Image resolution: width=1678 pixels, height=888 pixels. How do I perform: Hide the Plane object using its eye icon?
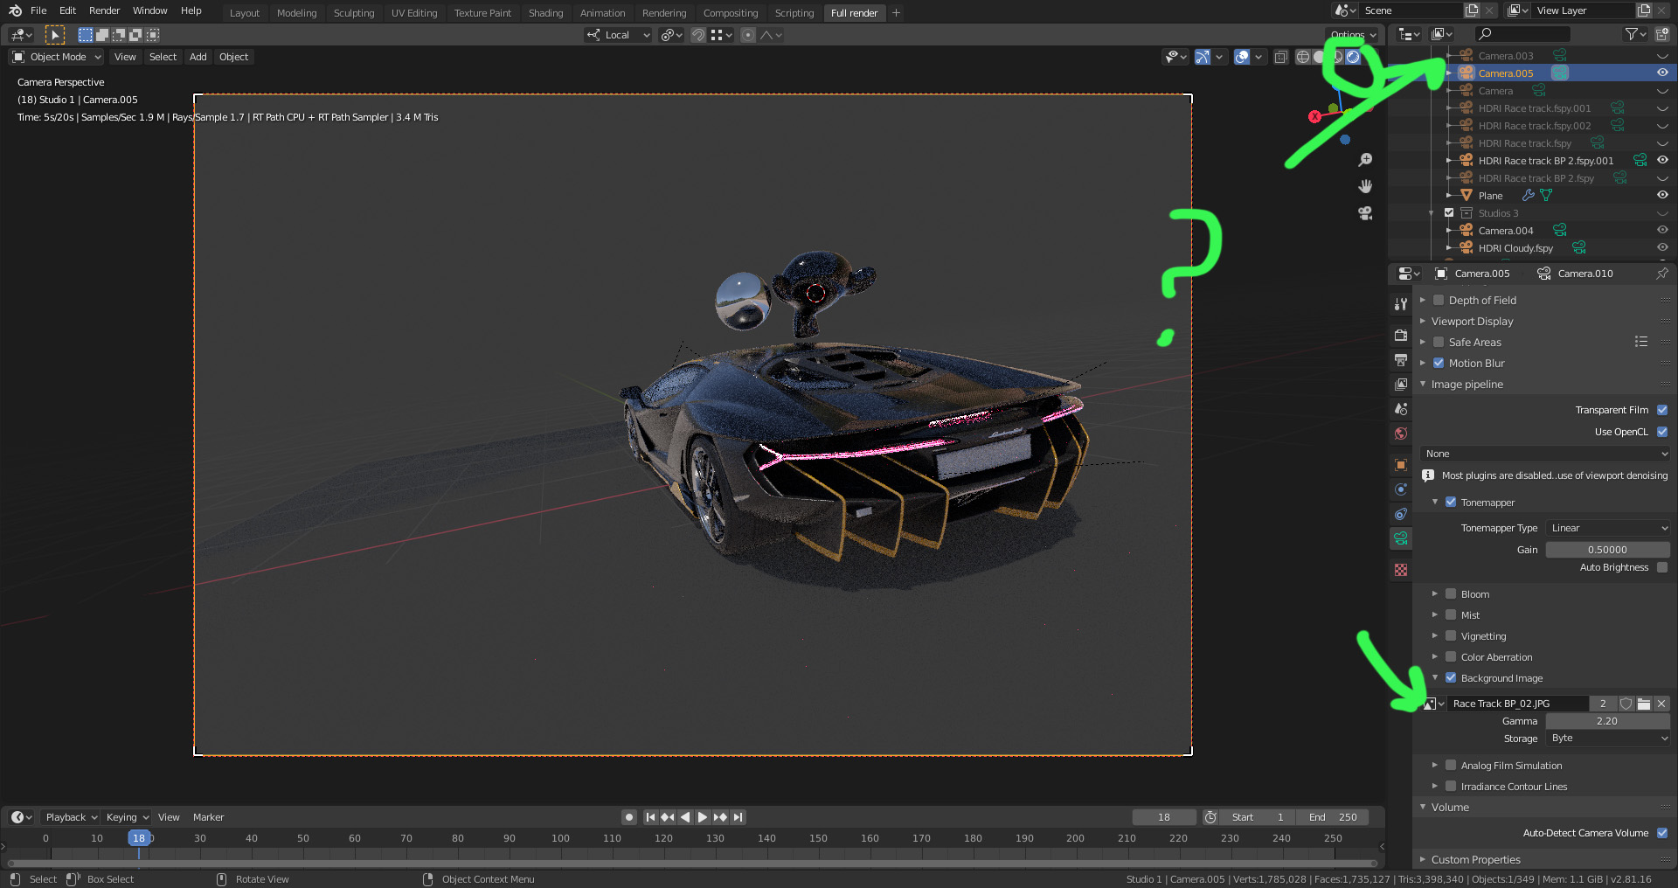[x=1662, y=196]
